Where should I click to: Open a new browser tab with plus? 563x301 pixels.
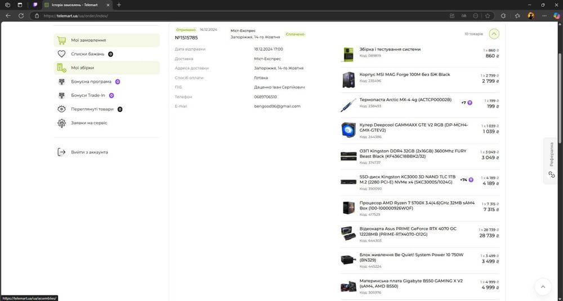(119, 5)
